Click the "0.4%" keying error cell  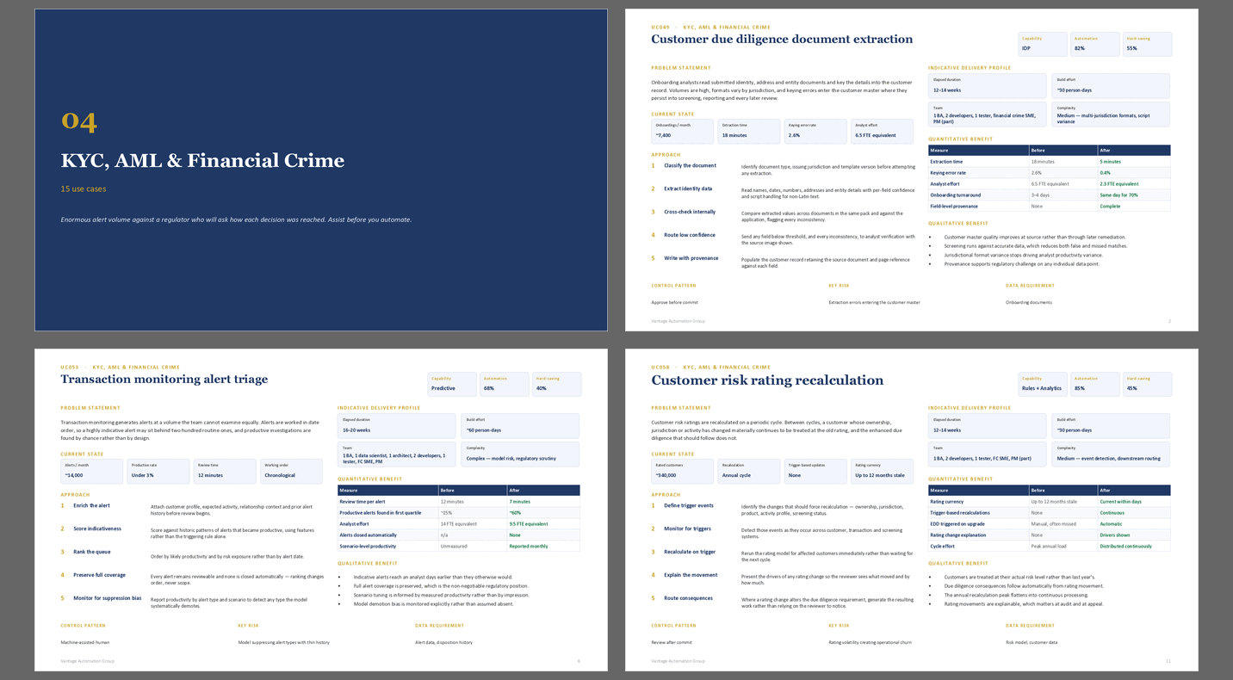pos(1105,172)
